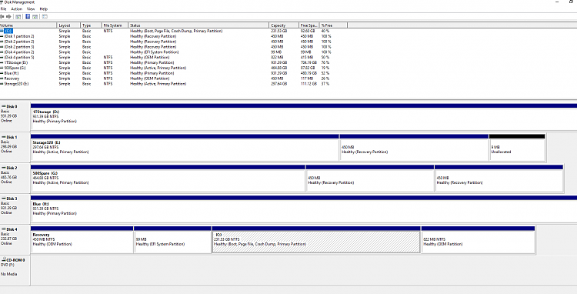
Task: Sort by the Type column header
Action: click(x=92, y=25)
